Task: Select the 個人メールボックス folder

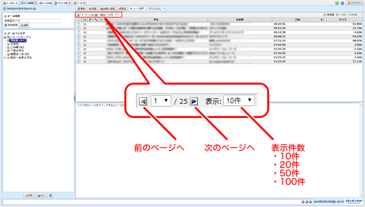Action: pyautogui.click(x=19, y=37)
